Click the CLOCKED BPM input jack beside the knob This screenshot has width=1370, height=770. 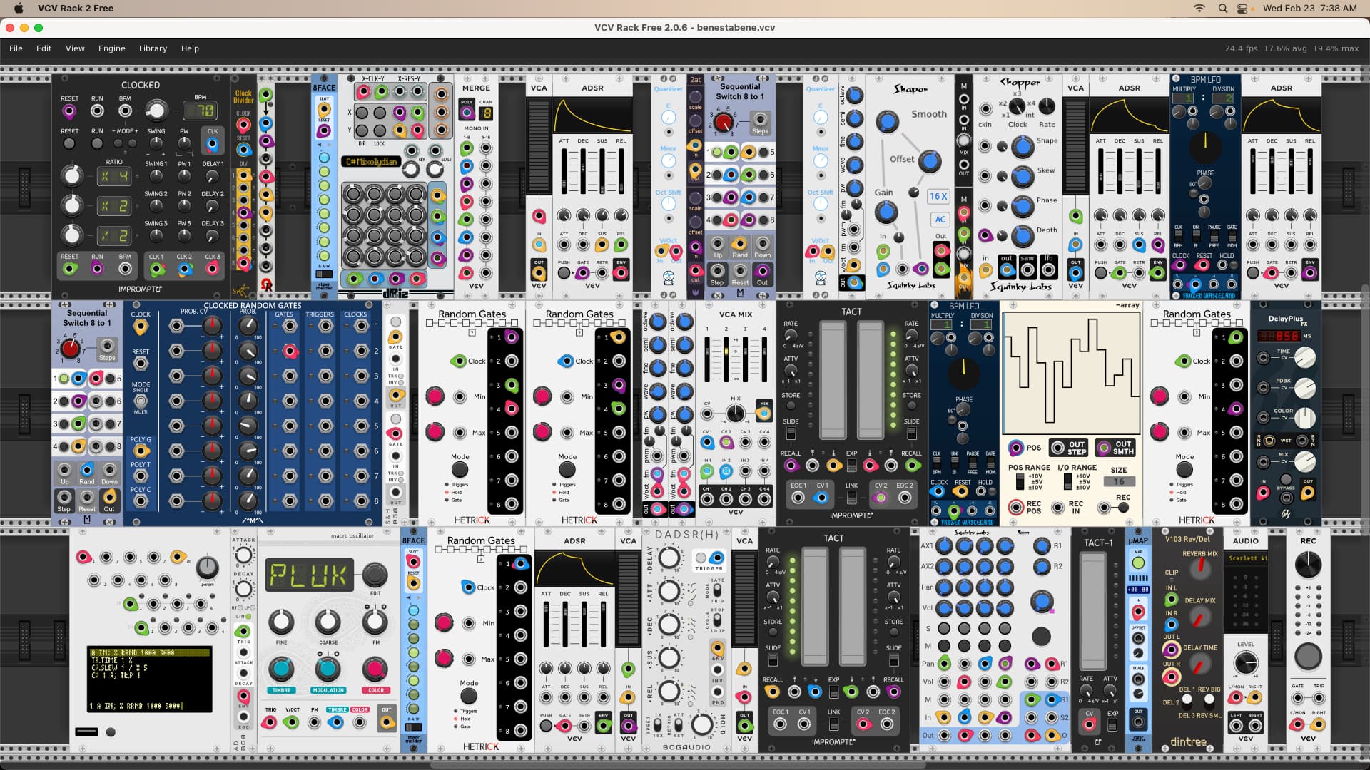125,111
